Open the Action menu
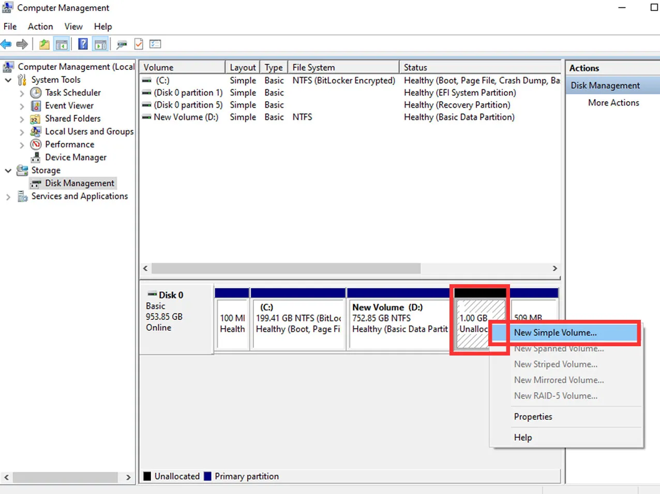 pyautogui.click(x=40, y=26)
